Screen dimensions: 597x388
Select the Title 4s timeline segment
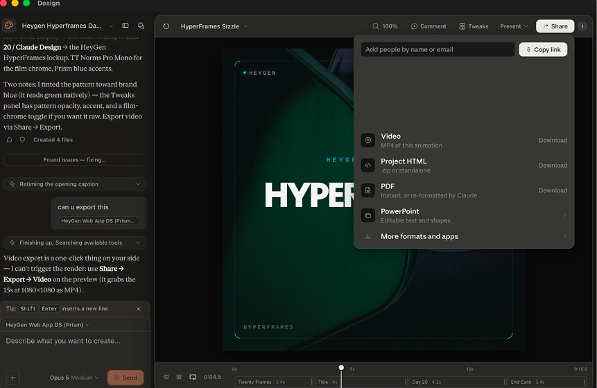[x=361, y=382]
